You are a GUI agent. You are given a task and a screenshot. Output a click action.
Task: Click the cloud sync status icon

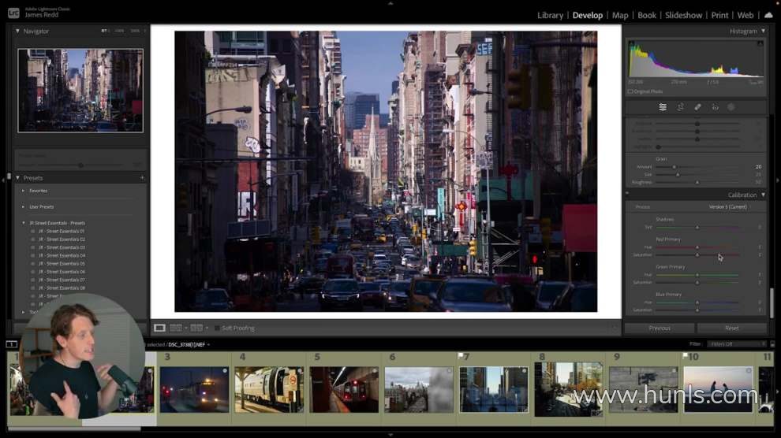[x=768, y=15]
